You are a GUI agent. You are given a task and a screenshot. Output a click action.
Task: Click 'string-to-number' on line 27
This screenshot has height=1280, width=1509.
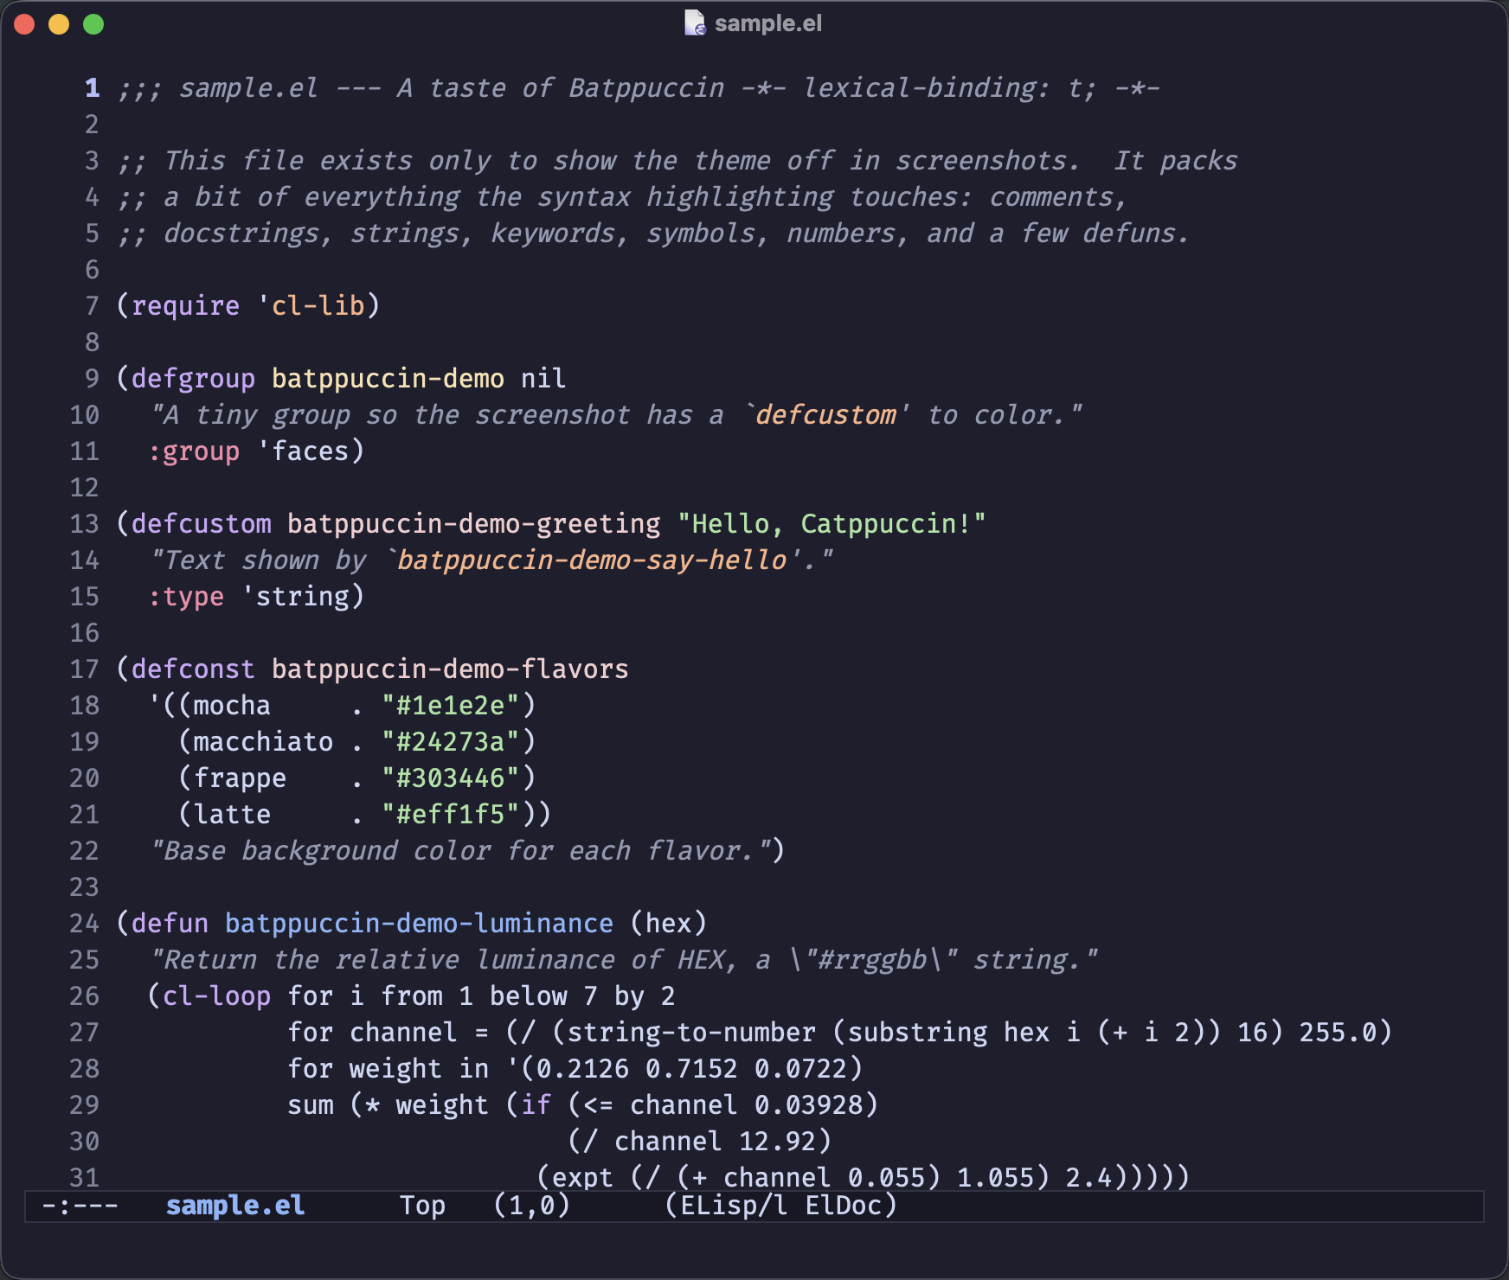pos(691,1033)
